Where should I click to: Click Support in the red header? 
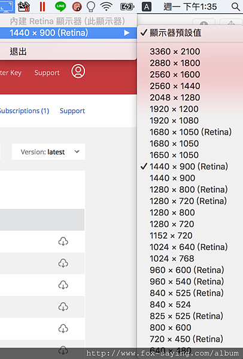47,73
